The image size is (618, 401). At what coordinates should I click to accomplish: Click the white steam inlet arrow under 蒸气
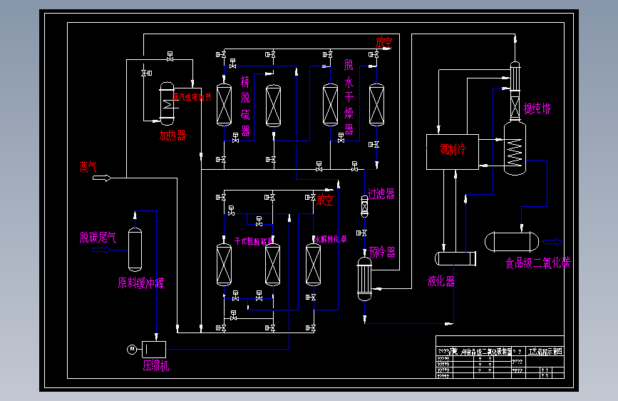click(x=102, y=178)
